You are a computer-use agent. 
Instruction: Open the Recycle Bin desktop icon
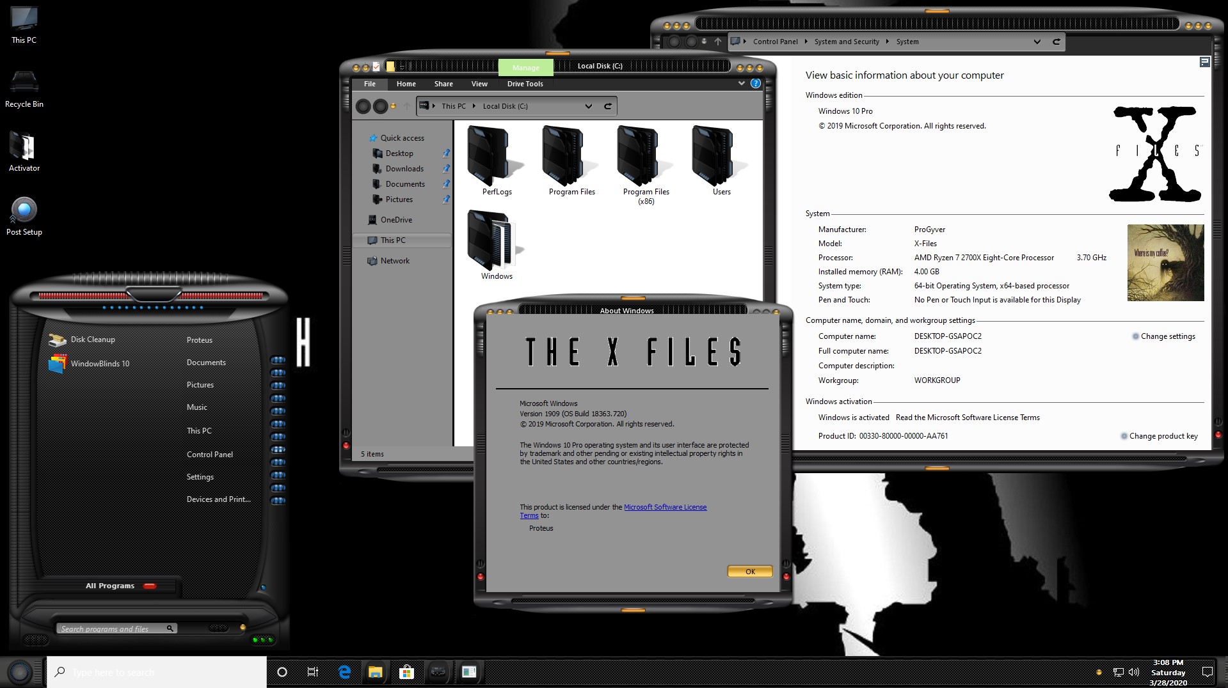pyautogui.click(x=24, y=89)
